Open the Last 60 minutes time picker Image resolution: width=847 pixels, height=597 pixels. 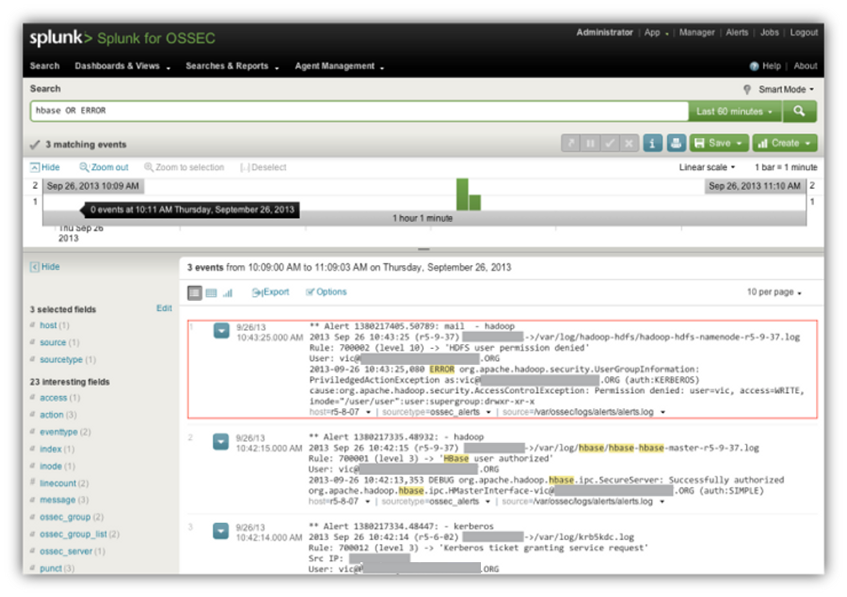[x=734, y=111]
